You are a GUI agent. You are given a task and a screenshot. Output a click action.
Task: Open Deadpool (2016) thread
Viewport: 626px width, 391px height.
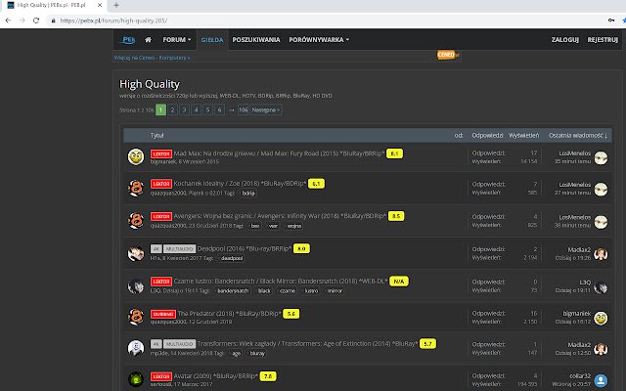[245, 248]
